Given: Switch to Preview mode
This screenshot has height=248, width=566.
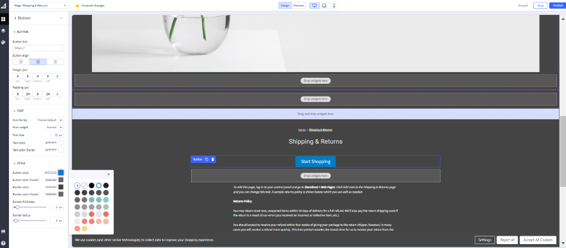Looking at the screenshot, I should [298, 5].
